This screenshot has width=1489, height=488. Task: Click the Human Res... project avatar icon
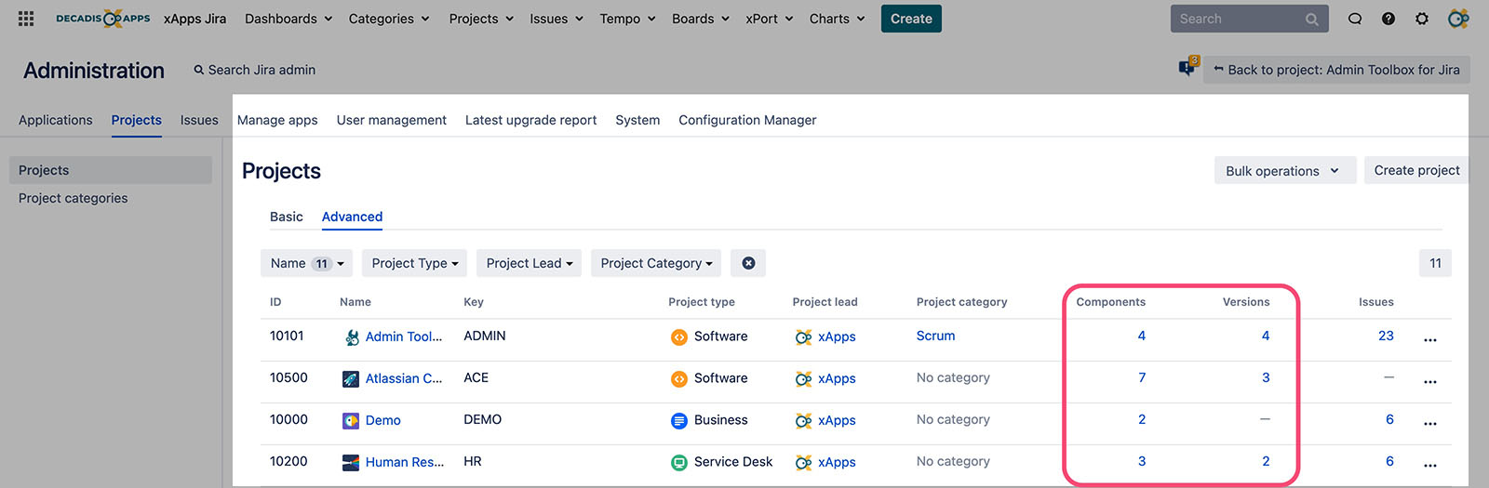coord(351,462)
